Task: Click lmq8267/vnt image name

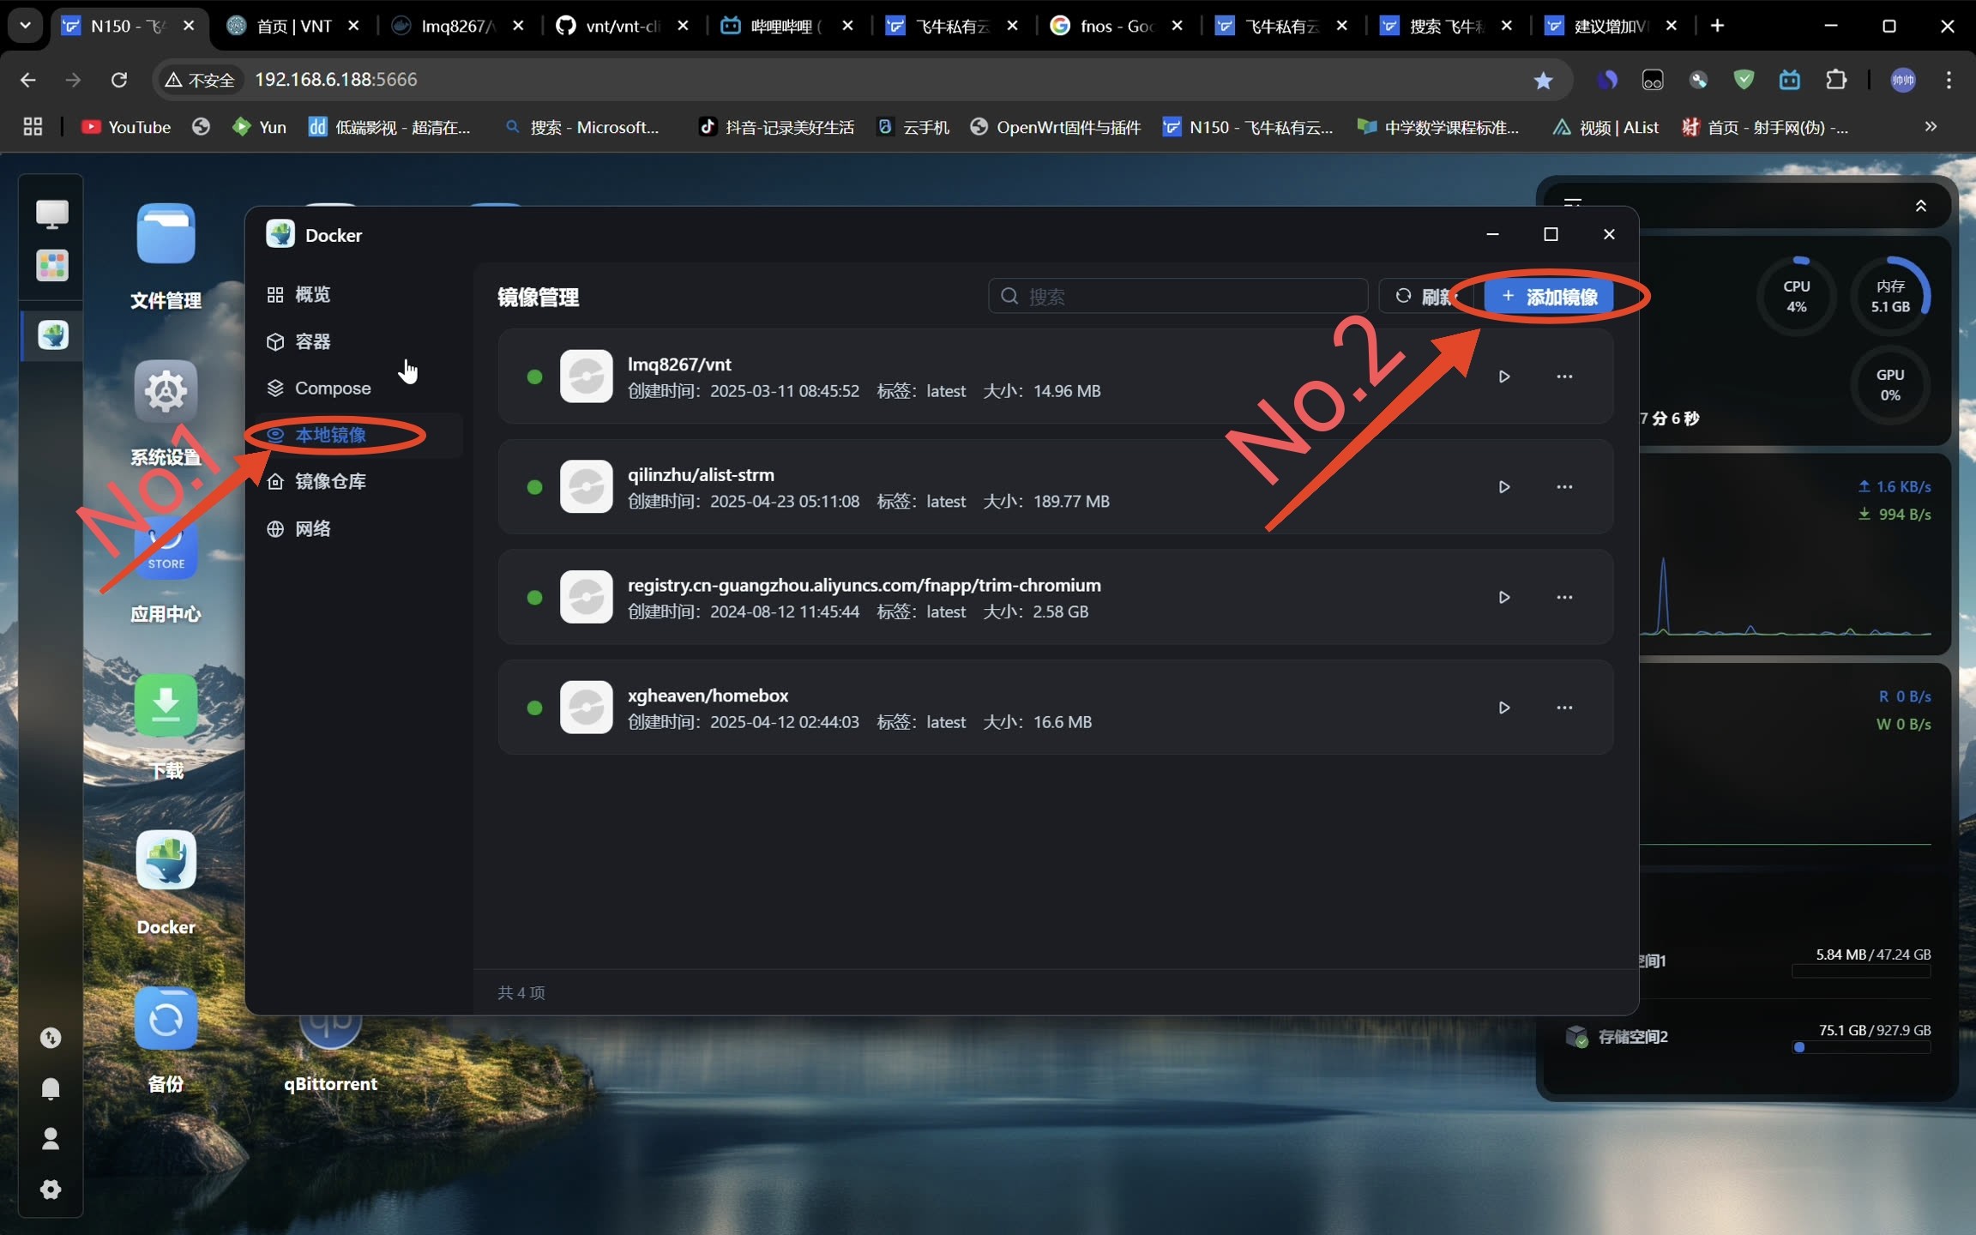Action: pos(679,364)
